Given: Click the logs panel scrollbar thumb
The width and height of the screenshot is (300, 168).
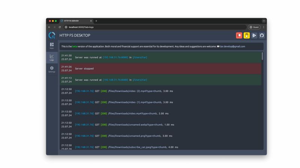Looking at the screenshot, I should [262, 56].
